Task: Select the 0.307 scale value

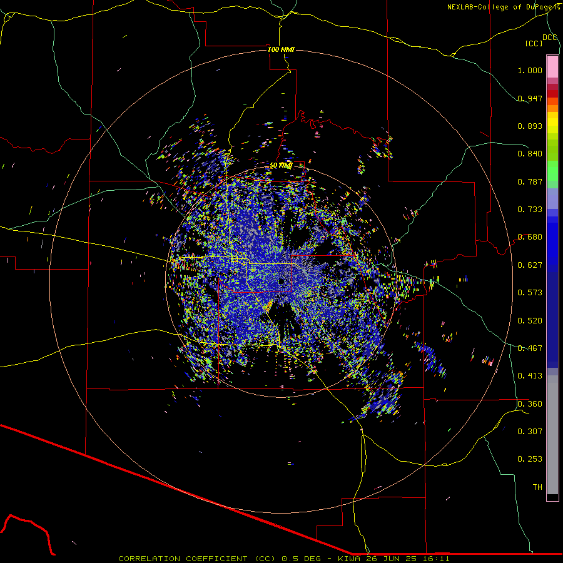Action: click(530, 432)
